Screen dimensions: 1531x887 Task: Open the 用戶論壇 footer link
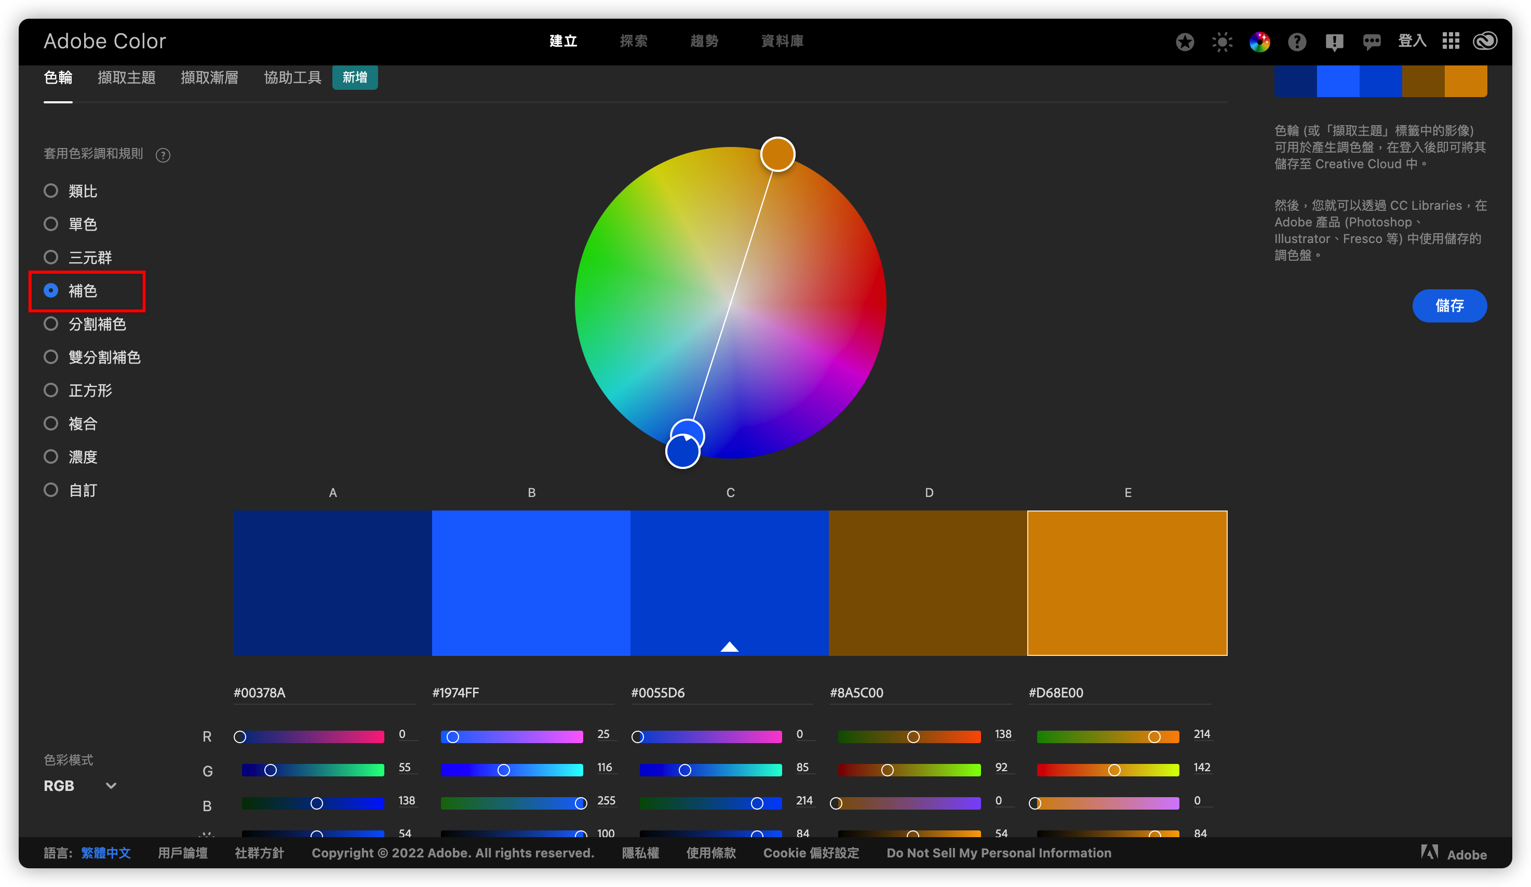pos(183,853)
